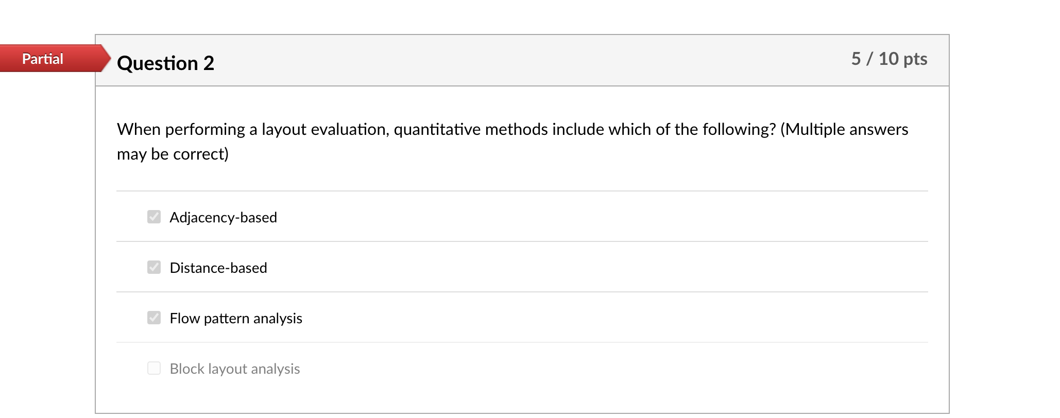The height and width of the screenshot is (418, 1060).
Task: Click the red Partial status flag
Action: (44, 58)
